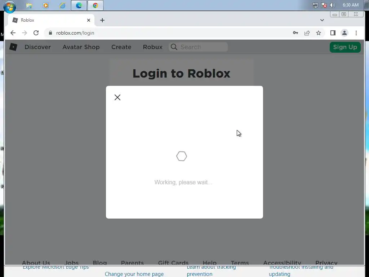Viewport: 369px width, 277px height.
Task: Open the Chrome profile avatar
Action: tap(344, 33)
